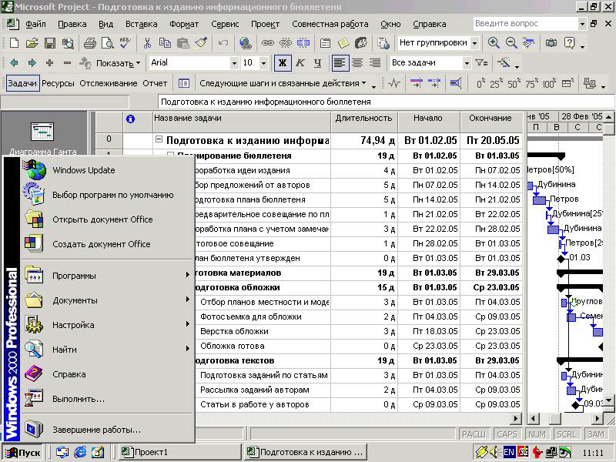Click the Indent green right arrow

32,63
